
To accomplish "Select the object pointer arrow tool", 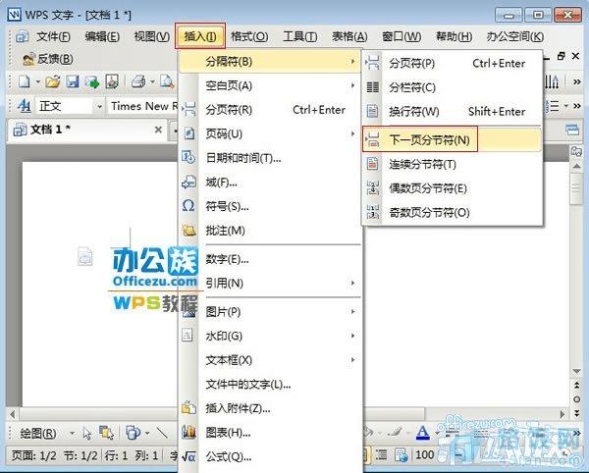I will click(87, 433).
